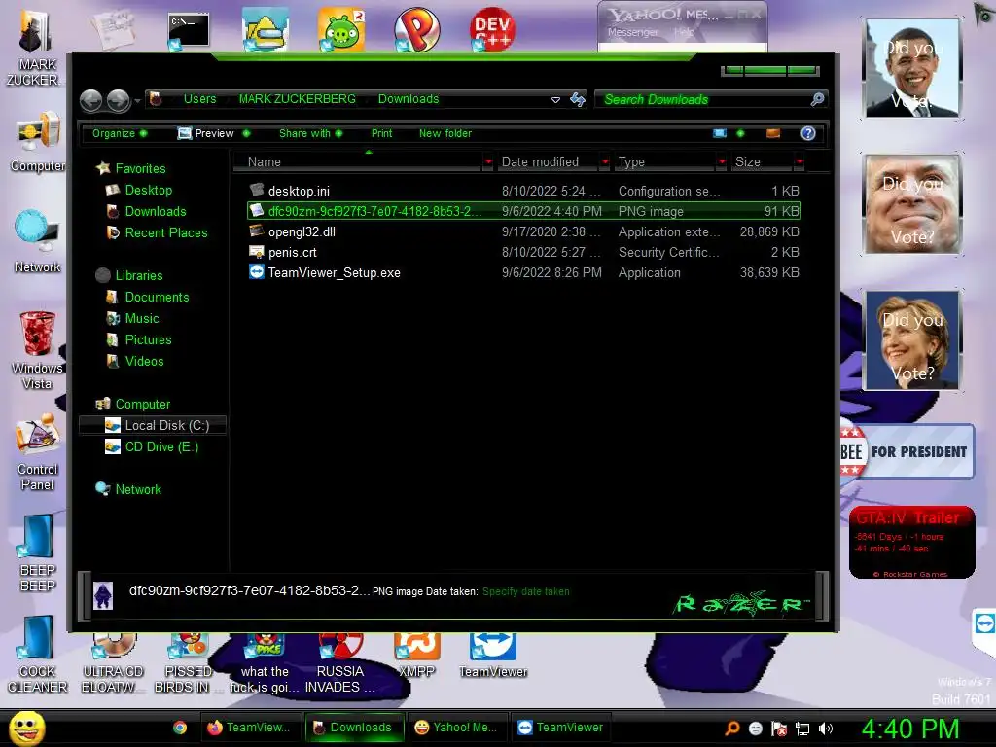Open the Windows Vista recycle bin icon
This screenshot has height=747, width=996.
(x=37, y=350)
